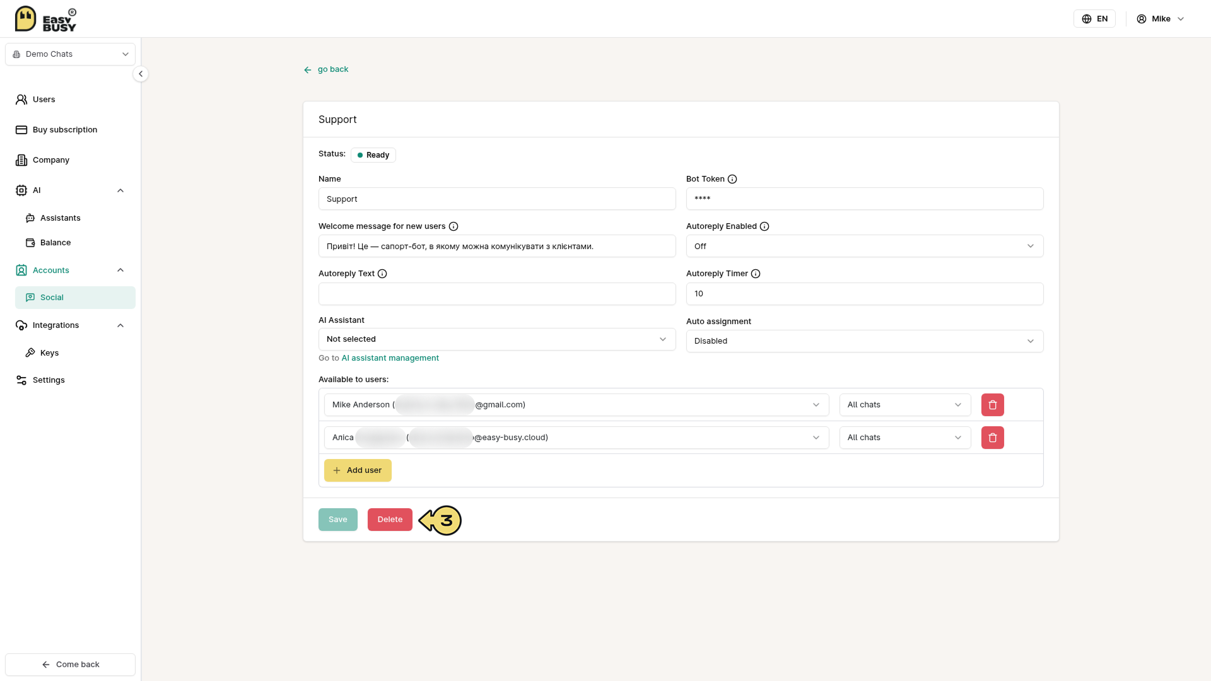Open the Mike account menu
The height and width of the screenshot is (681, 1211).
(1161, 19)
